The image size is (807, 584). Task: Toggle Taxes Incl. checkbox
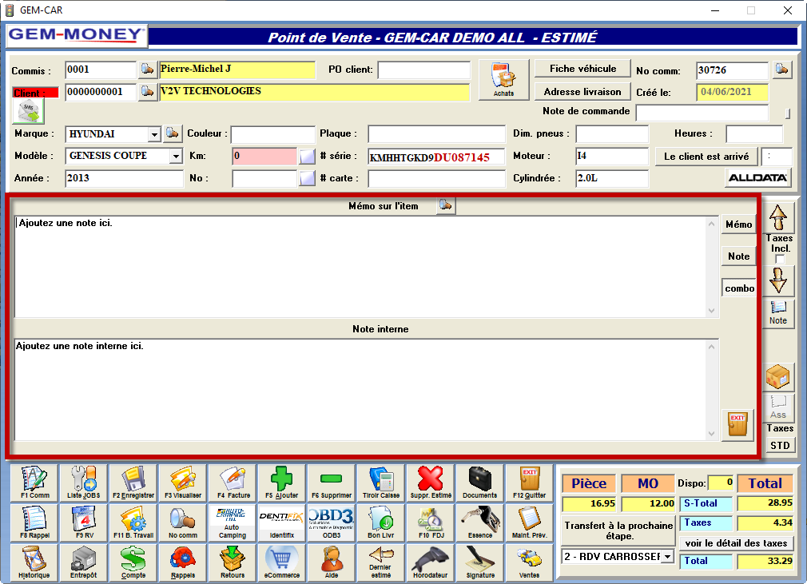coord(780,259)
